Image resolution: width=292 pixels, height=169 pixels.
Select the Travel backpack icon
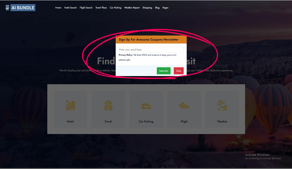(x=108, y=105)
